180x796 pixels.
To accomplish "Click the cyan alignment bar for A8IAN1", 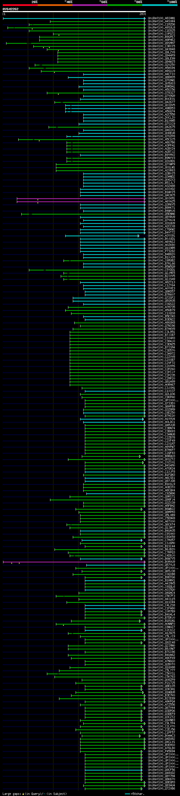I will pyautogui.click(x=74, y=19).
